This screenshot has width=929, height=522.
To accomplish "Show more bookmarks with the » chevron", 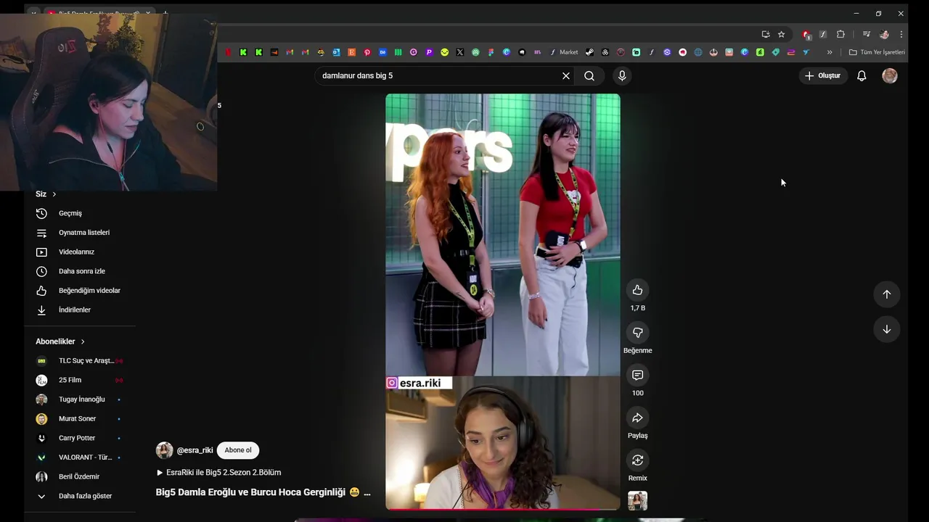I will [x=830, y=52].
